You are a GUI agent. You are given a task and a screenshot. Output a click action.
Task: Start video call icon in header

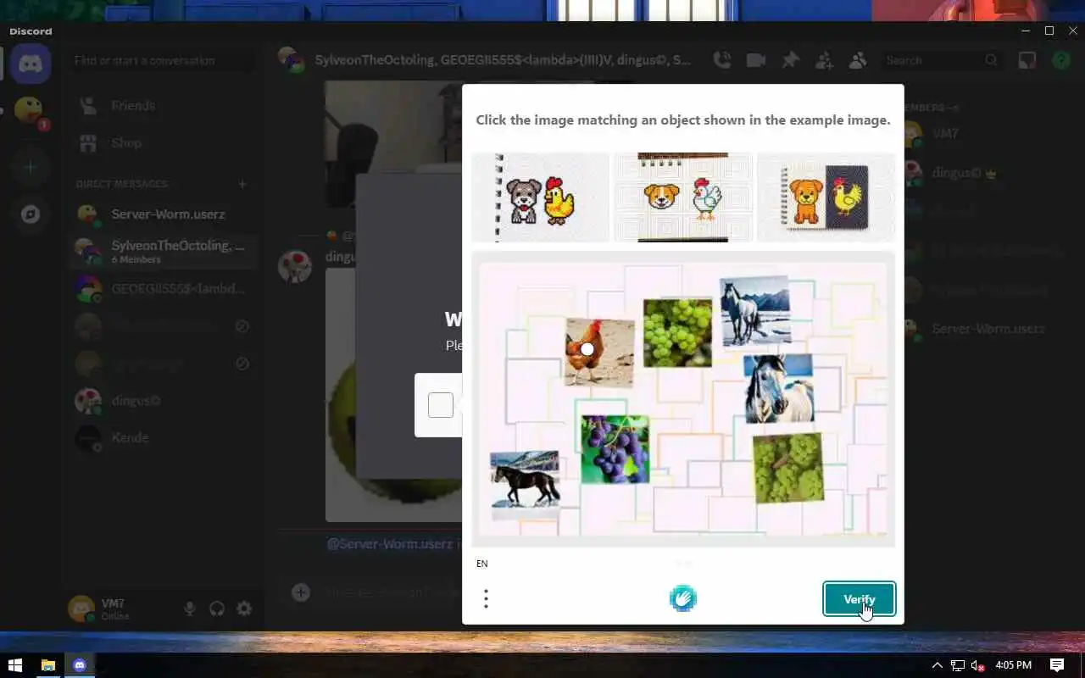(755, 60)
